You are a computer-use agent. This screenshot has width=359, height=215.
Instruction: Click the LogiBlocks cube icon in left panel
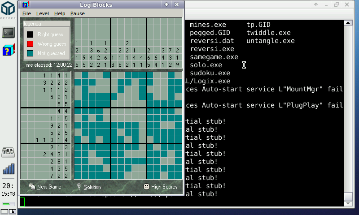click(x=9, y=50)
